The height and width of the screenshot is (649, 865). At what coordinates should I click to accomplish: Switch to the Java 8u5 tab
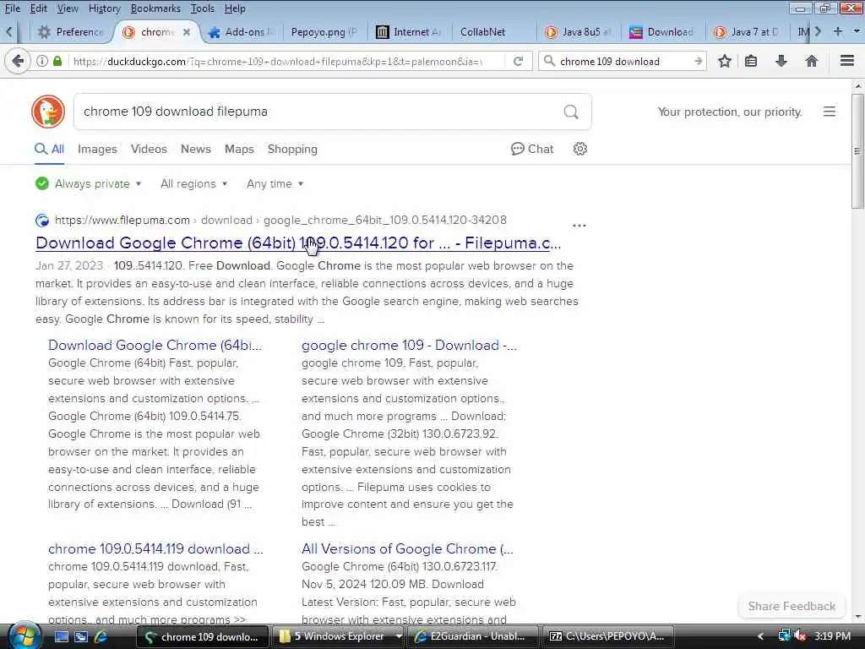578,32
